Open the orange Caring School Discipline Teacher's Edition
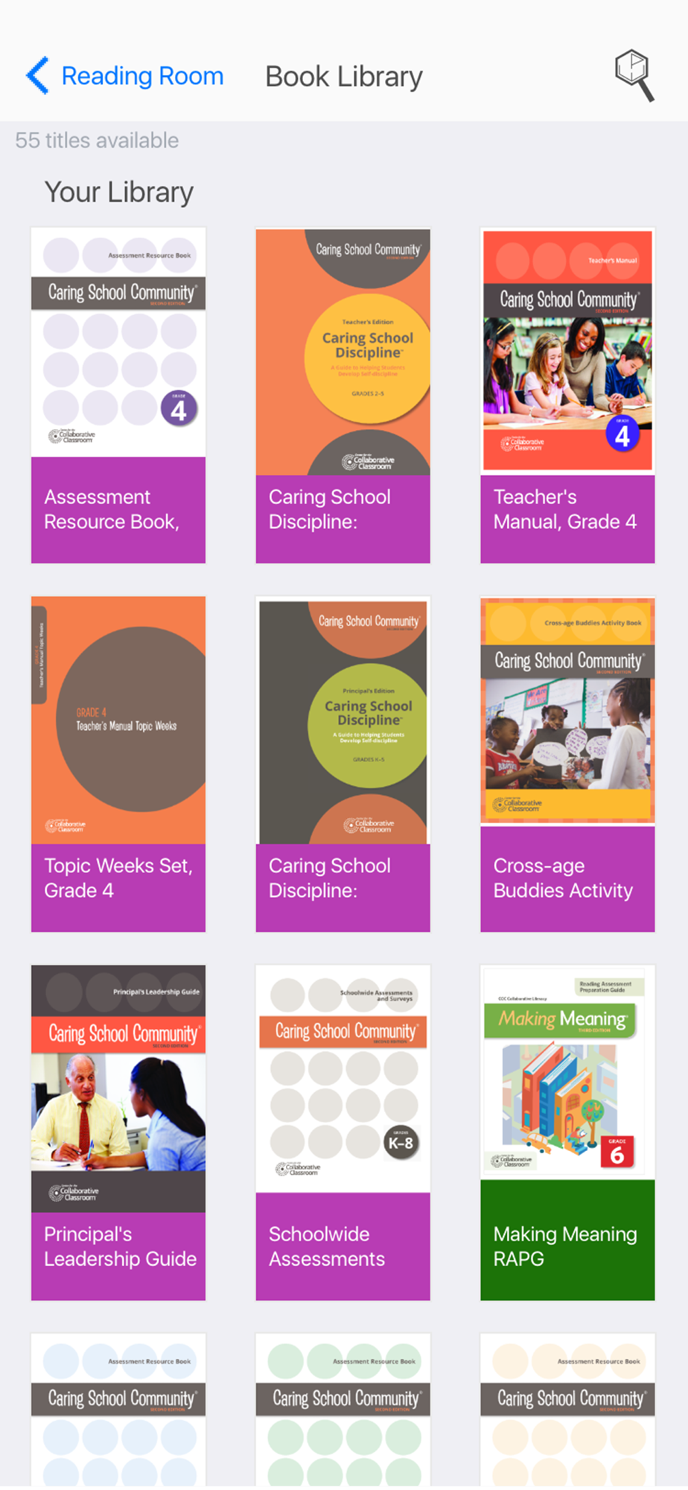Viewport: 688px width, 1490px height. [343, 352]
